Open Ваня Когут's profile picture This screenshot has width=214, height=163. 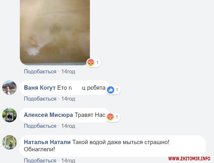tap(10, 88)
